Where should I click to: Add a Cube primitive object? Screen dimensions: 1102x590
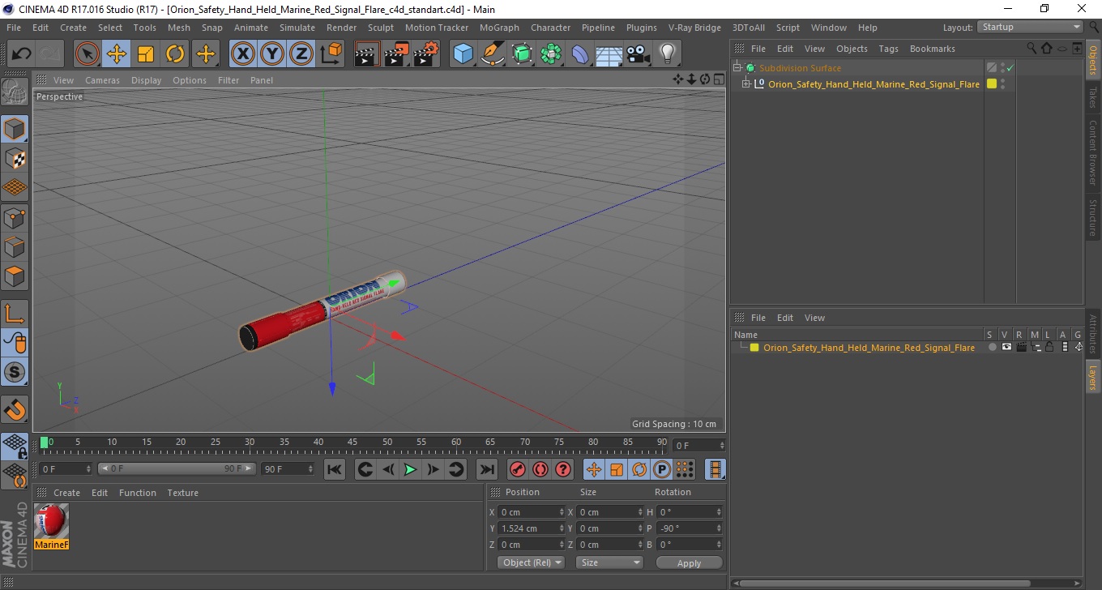463,54
